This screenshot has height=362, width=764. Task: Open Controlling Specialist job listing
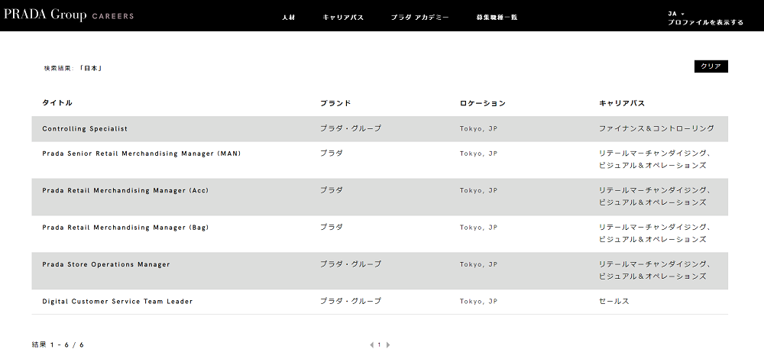point(85,128)
